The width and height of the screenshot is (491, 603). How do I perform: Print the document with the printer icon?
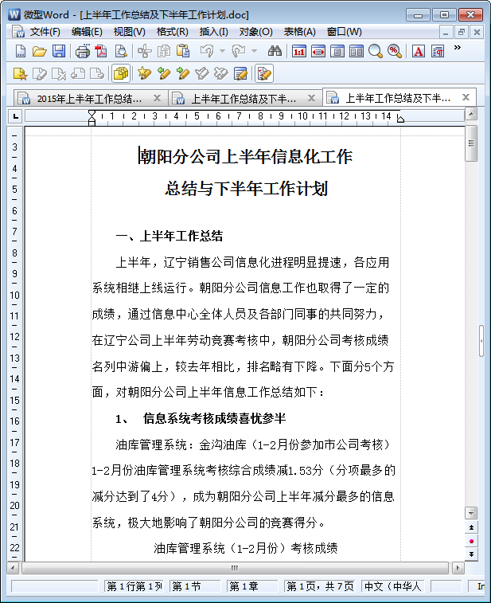(82, 51)
